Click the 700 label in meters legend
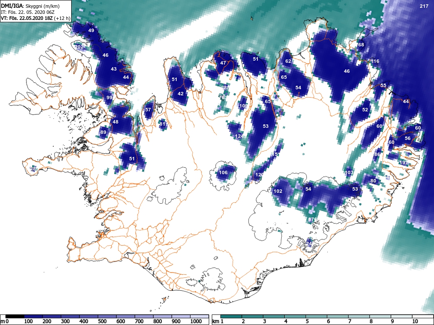Screen dimensions: 434x325 click(139, 321)
